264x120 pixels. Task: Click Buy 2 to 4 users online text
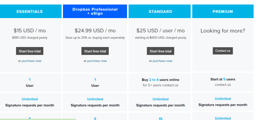[160, 80]
